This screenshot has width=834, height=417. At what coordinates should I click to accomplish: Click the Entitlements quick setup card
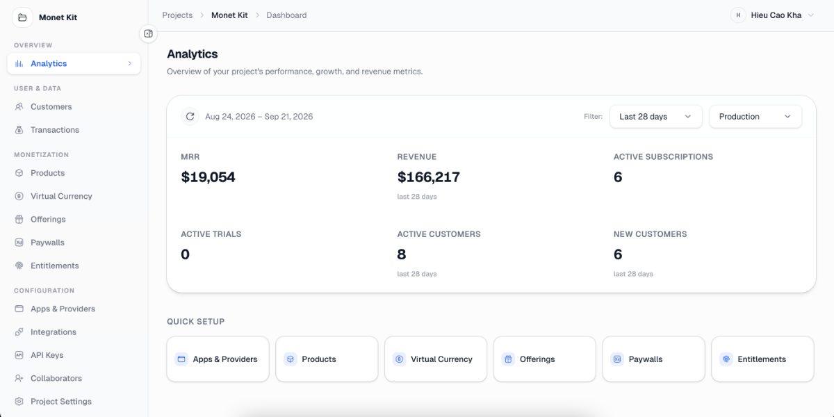click(762, 359)
